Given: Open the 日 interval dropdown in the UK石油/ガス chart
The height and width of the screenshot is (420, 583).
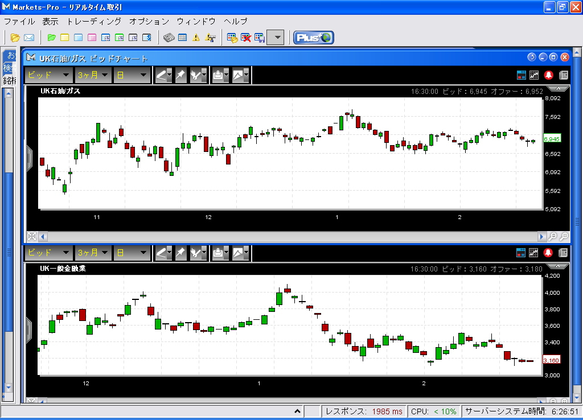Looking at the screenshot, I should [x=132, y=75].
